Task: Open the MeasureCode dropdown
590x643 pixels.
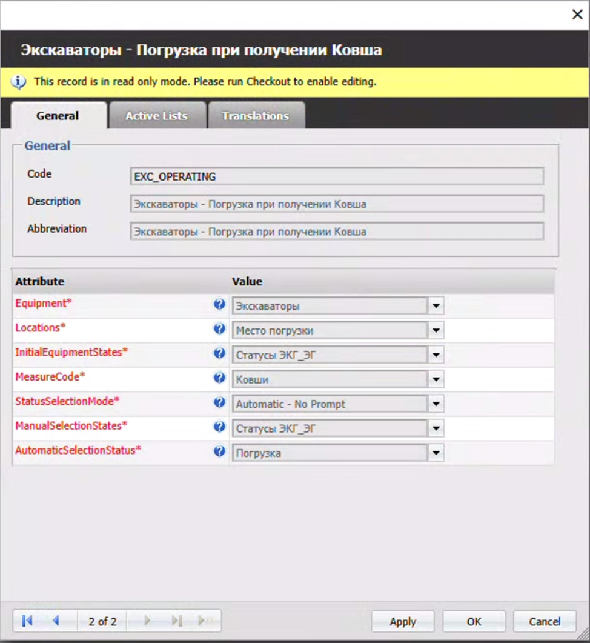Action: click(436, 379)
